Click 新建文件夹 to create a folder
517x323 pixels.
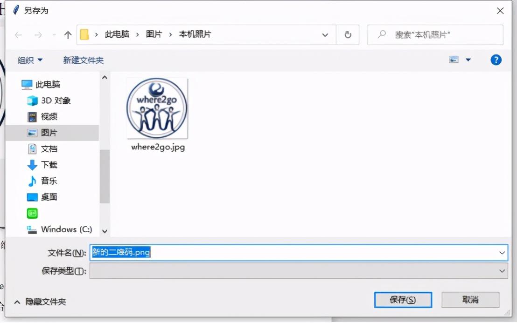84,60
